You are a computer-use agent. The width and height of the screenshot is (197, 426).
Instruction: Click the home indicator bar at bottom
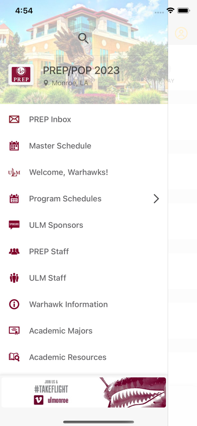point(98,422)
